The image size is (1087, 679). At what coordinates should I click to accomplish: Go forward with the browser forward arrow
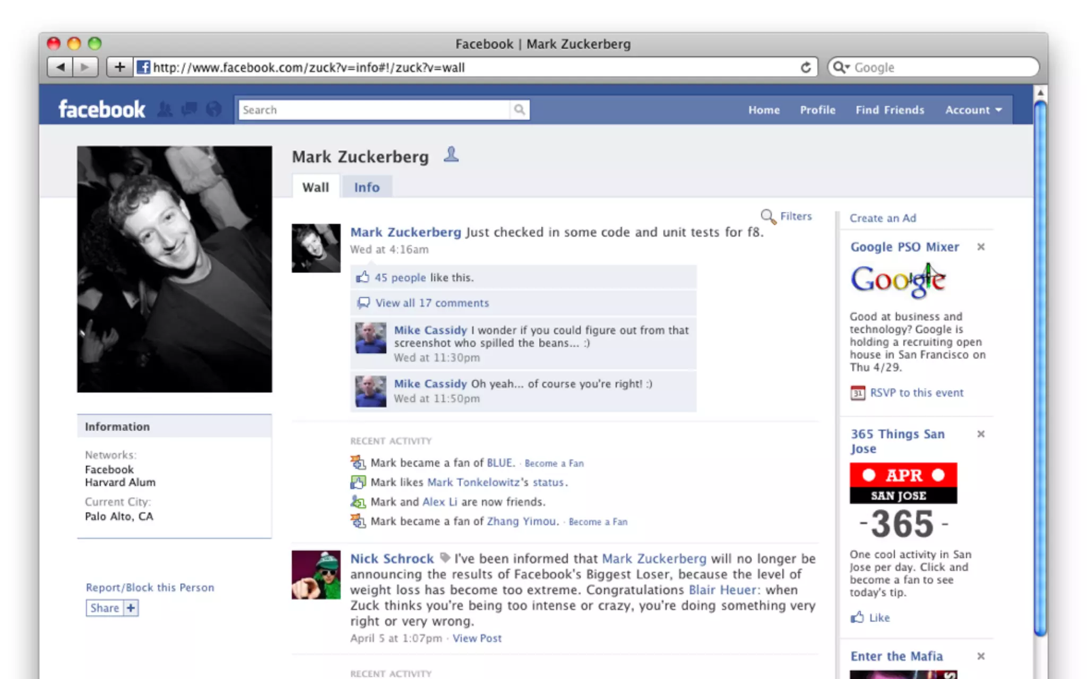click(85, 67)
